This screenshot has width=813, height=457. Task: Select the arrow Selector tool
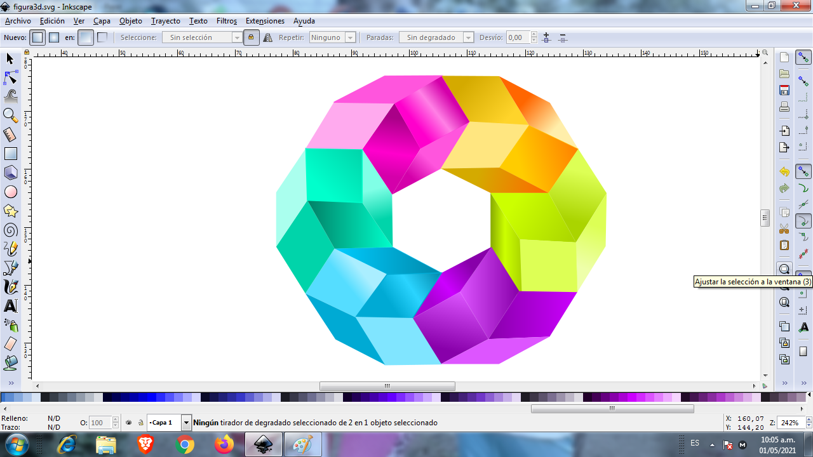click(x=10, y=58)
